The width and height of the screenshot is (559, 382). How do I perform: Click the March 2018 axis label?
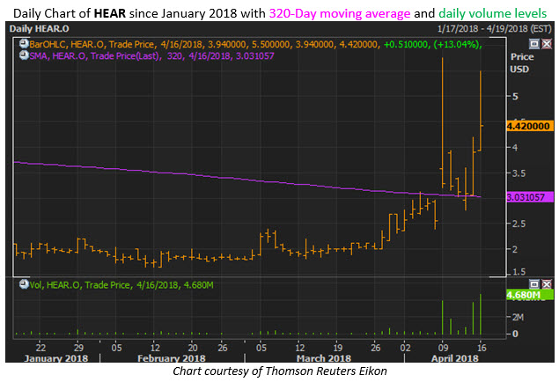(324, 358)
